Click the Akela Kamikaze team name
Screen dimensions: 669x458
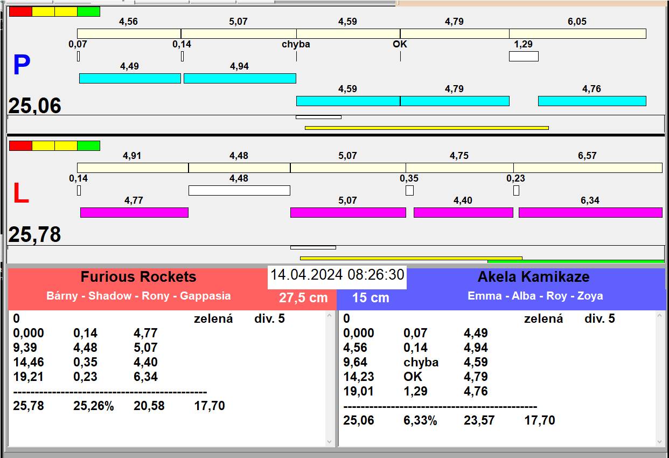(x=533, y=277)
